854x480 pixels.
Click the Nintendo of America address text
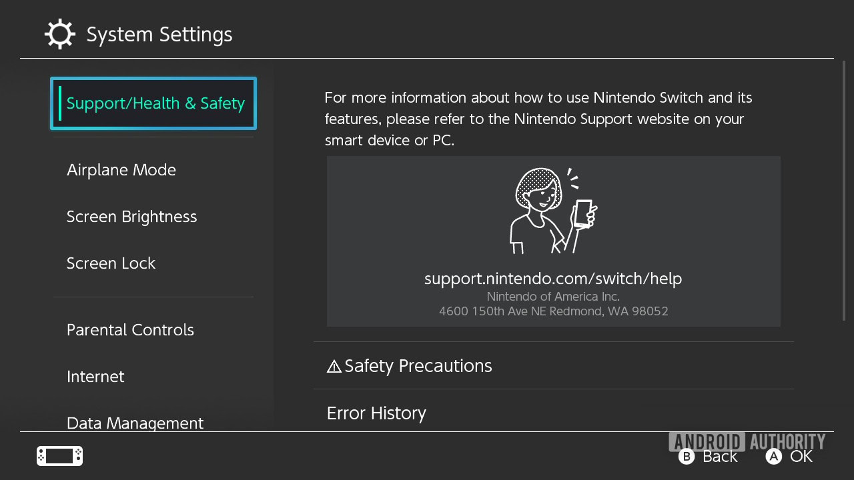tap(553, 304)
